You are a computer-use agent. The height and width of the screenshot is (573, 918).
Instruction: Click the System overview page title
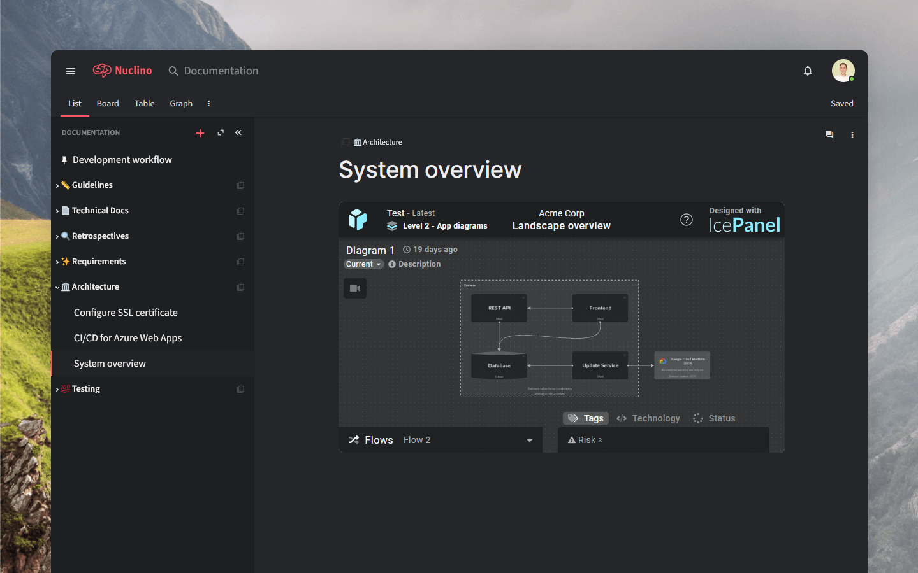coord(430,170)
